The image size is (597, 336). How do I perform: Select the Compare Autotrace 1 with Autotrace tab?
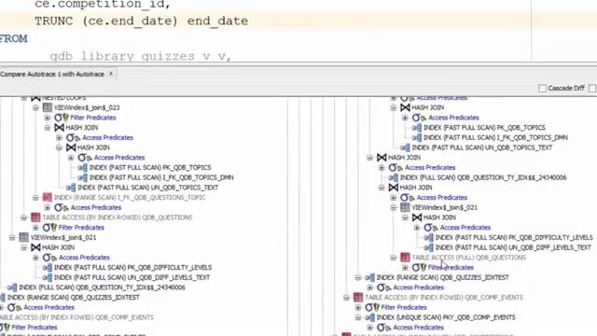pyautogui.click(x=52, y=74)
